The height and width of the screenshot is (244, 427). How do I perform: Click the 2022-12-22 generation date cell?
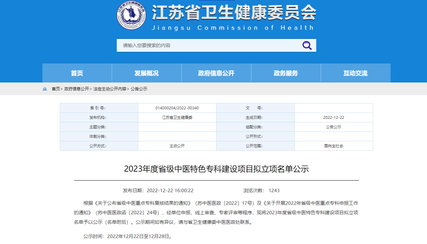pyautogui.click(x=334, y=118)
